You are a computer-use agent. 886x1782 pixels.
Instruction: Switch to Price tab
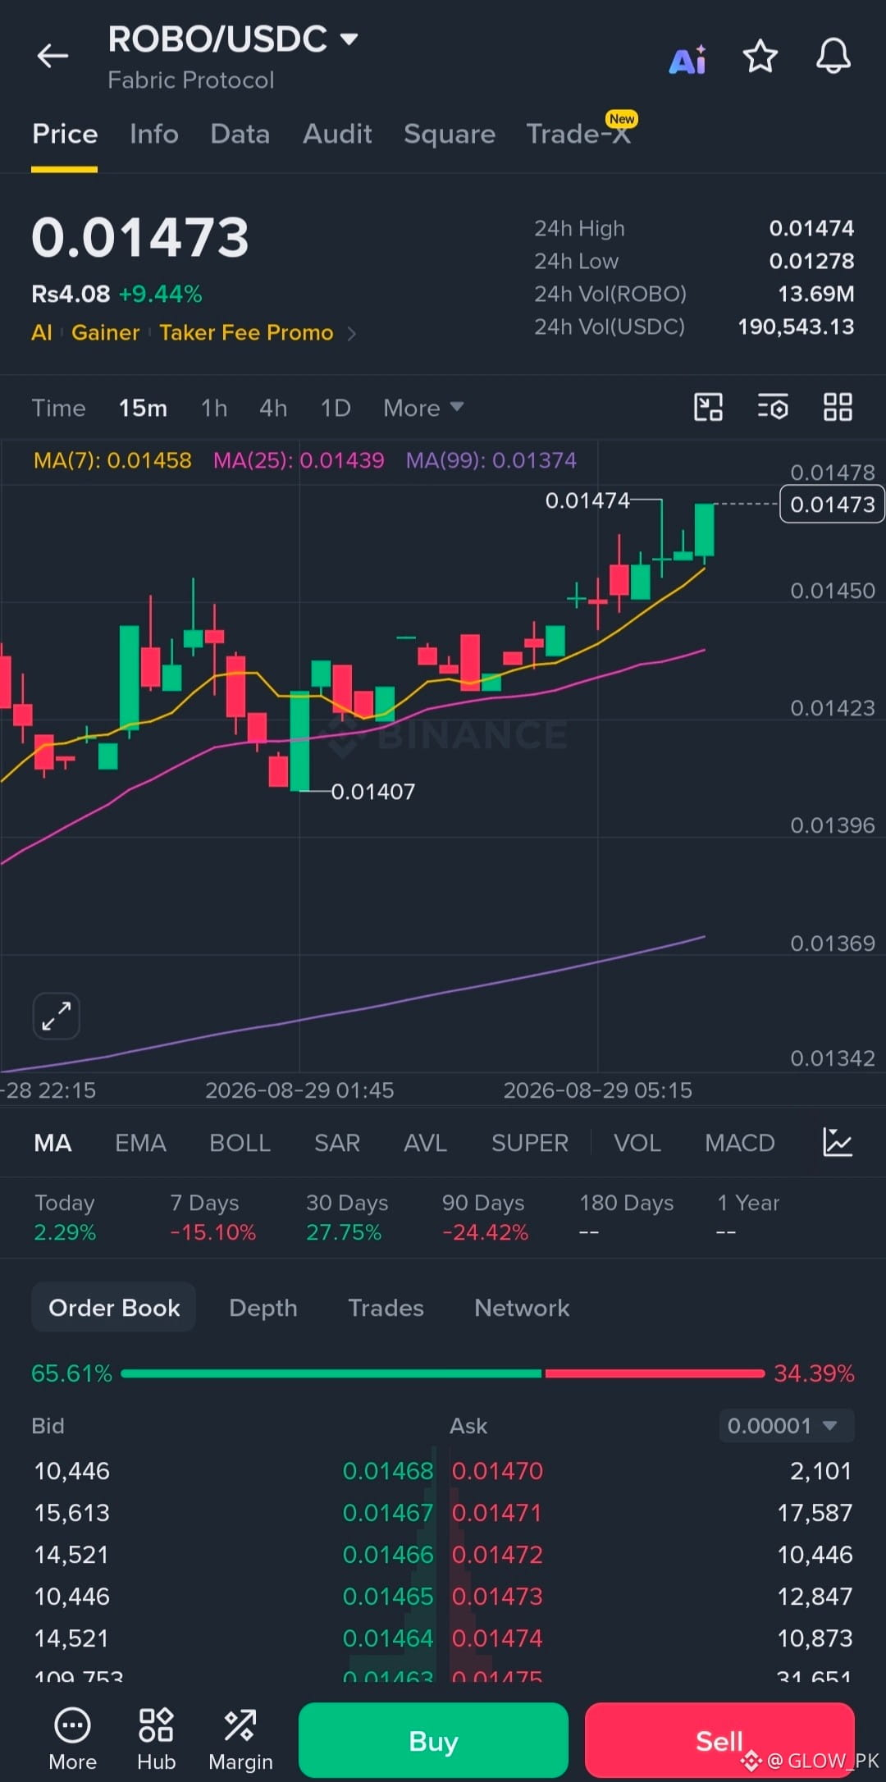(65, 134)
